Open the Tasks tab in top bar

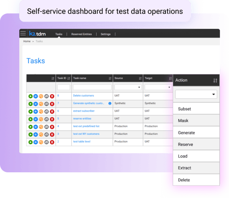point(59,34)
